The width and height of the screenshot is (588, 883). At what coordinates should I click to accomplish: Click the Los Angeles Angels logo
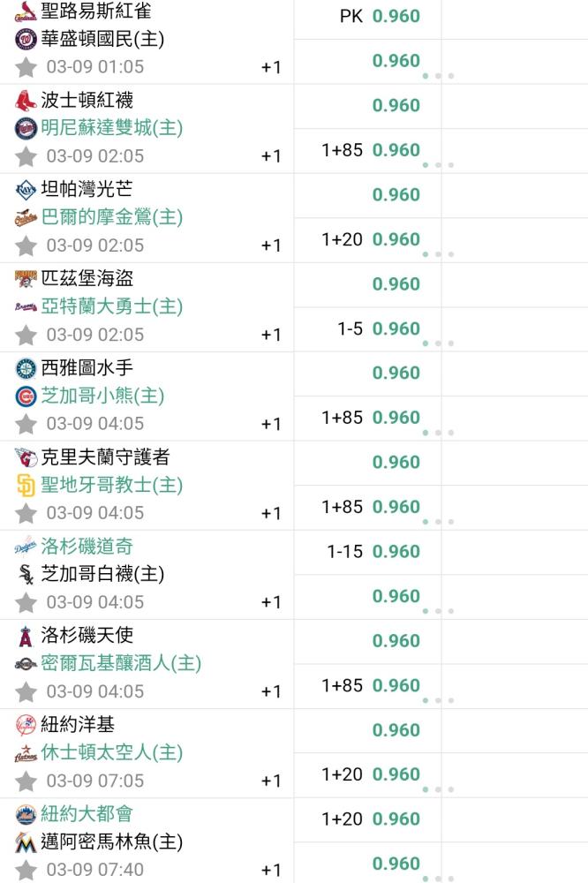pos(26,636)
